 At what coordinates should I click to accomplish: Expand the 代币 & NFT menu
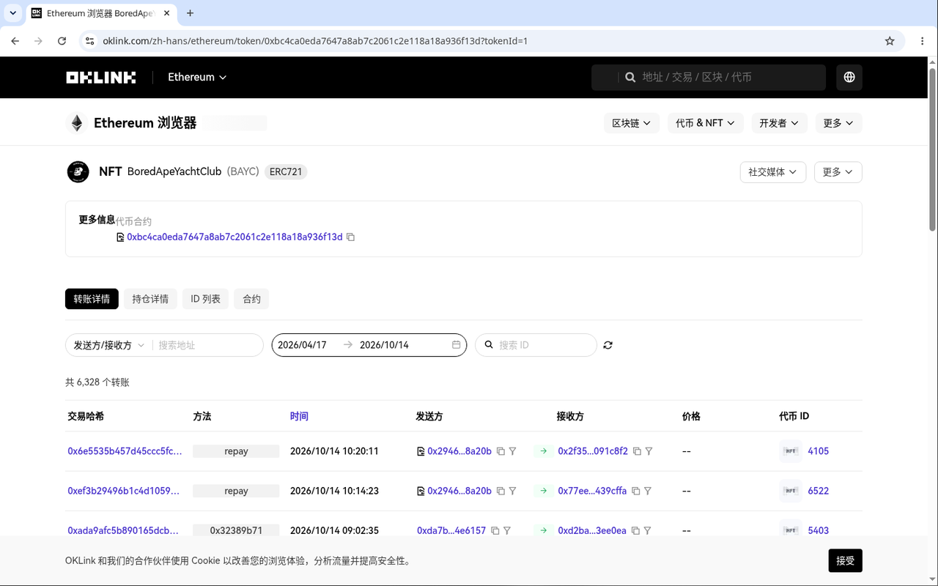coord(705,123)
